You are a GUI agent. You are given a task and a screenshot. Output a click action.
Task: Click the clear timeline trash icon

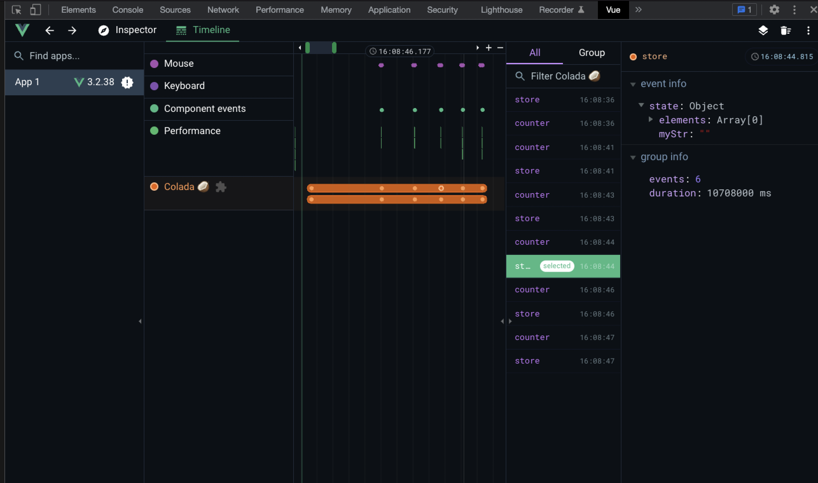click(x=786, y=31)
